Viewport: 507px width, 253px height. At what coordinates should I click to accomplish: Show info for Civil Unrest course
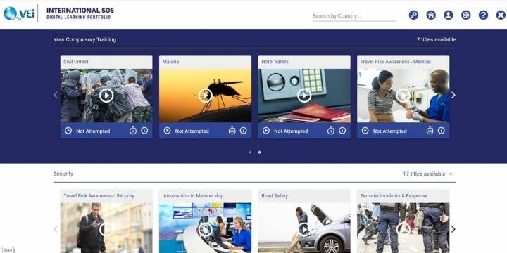(x=144, y=131)
